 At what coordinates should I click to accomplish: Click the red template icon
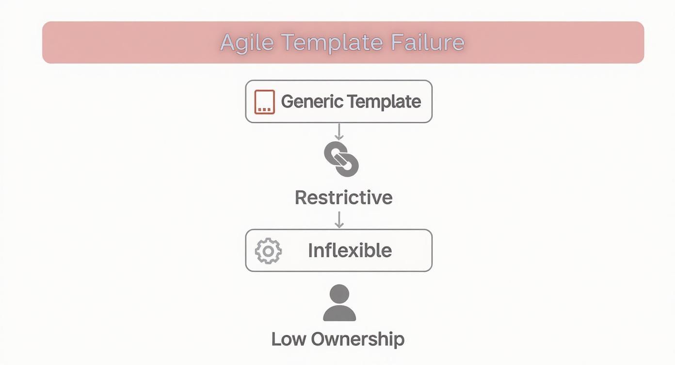coord(264,102)
